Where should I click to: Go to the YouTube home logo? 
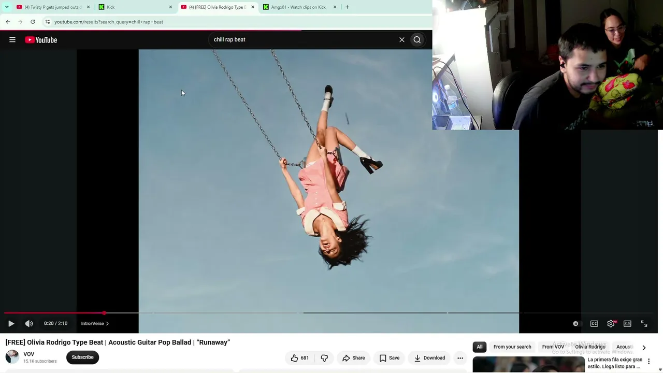pyautogui.click(x=41, y=40)
